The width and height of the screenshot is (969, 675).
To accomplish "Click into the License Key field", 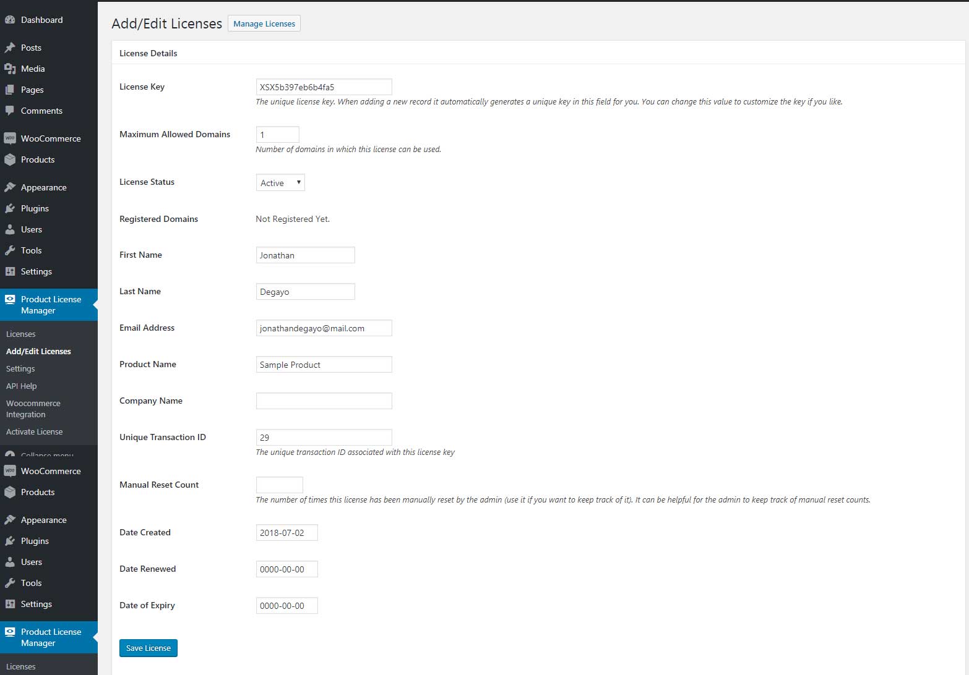I will 324,87.
